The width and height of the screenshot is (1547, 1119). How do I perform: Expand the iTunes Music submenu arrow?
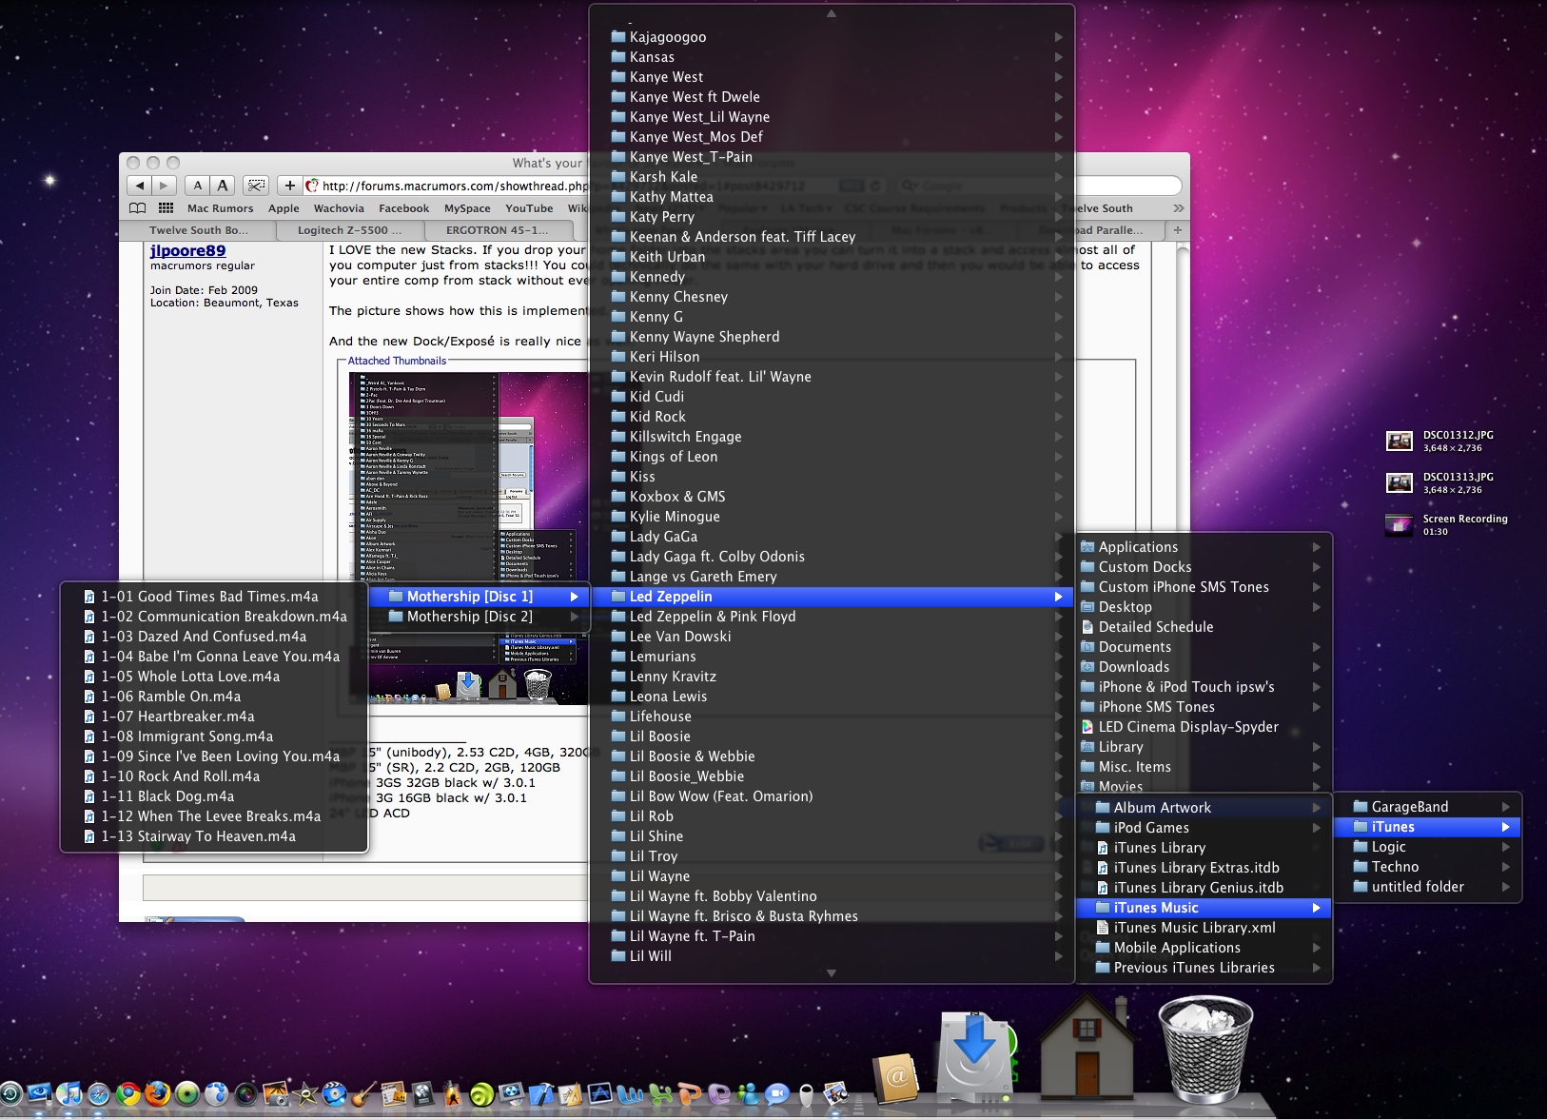[1316, 908]
